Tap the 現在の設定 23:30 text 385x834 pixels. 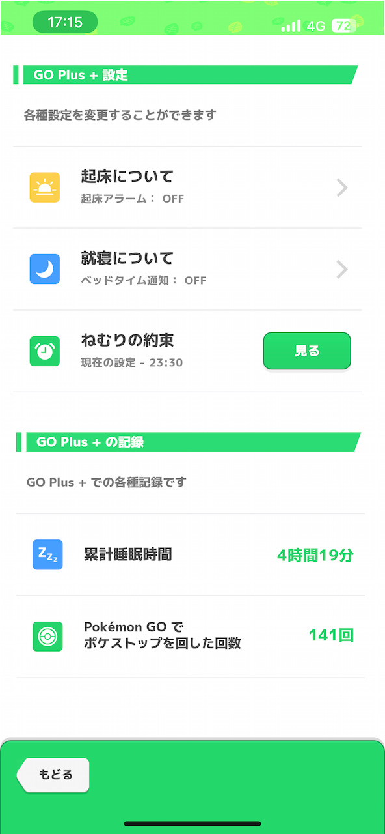[132, 362]
